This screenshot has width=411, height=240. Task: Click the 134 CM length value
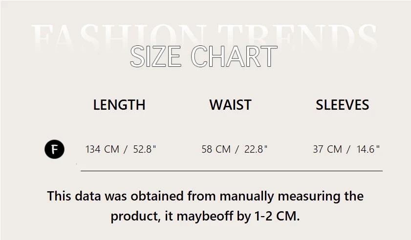click(x=102, y=149)
